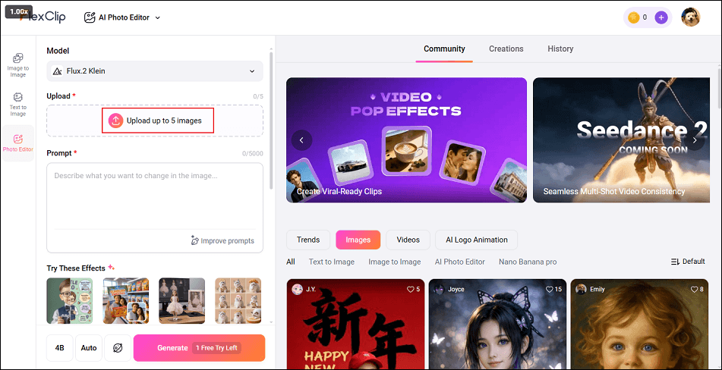
Task: Filter by Text to Image
Action: 332,262
